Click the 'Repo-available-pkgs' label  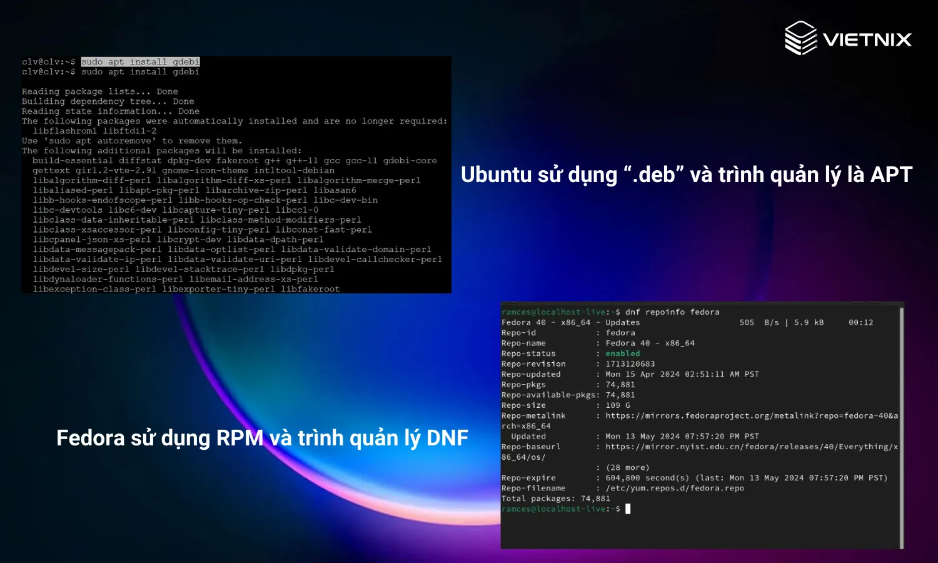[548, 395]
